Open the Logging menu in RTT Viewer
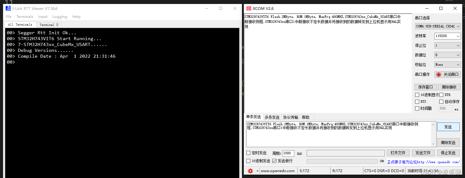465x178 pixels. (x=59, y=17)
